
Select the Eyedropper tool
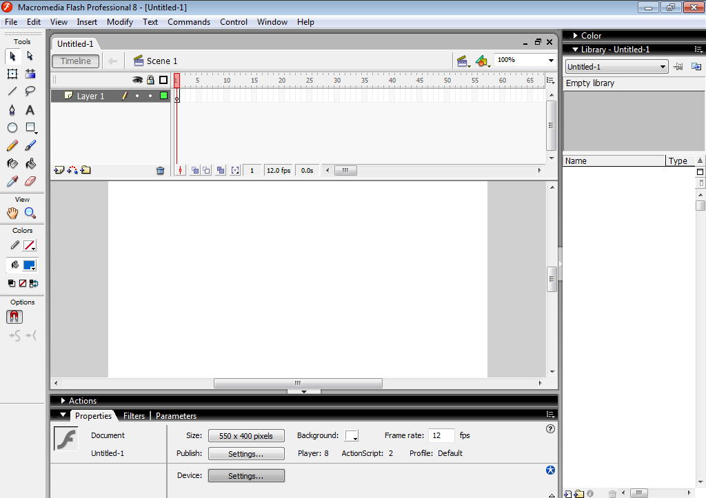(x=12, y=181)
